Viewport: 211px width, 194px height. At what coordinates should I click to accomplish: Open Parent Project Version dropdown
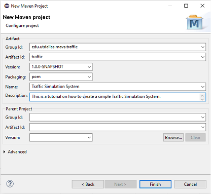tap(89, 137)
